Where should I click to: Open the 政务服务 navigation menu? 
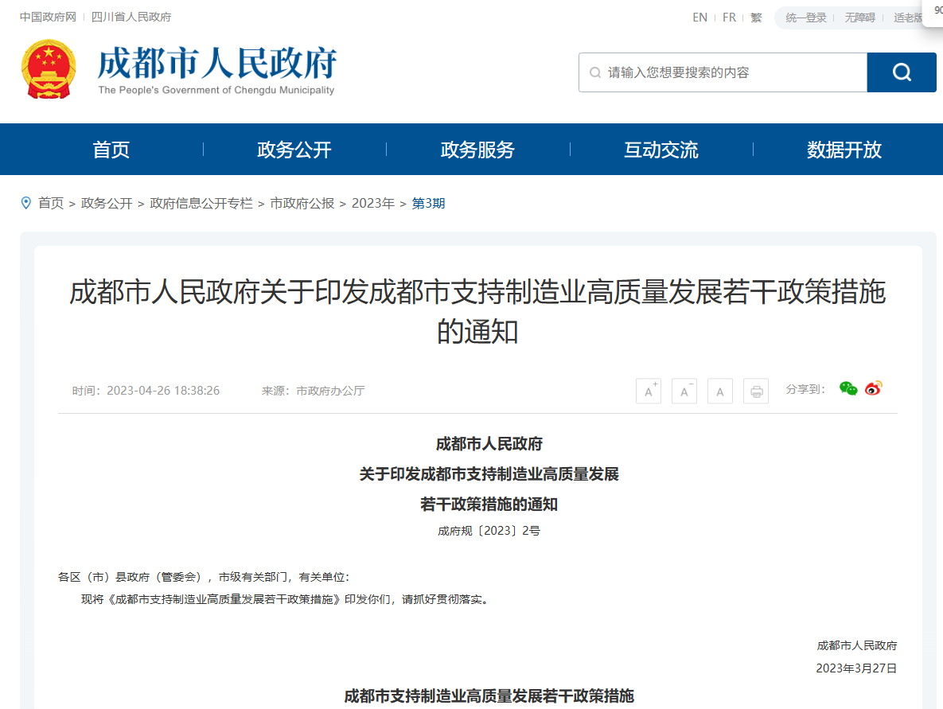pos(477,150)
